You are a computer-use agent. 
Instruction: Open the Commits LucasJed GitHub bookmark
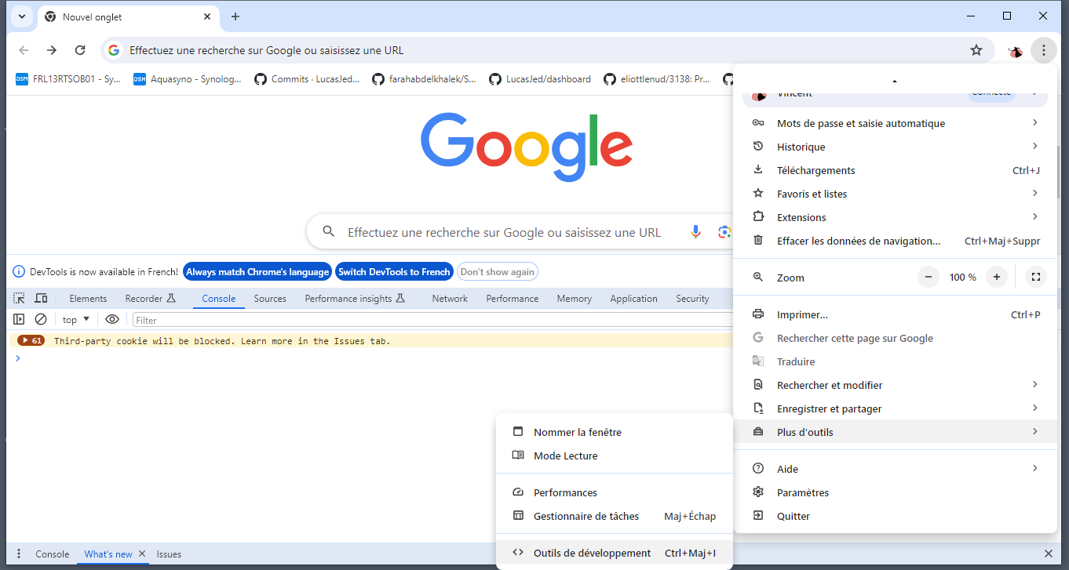[x=307, y=79]
